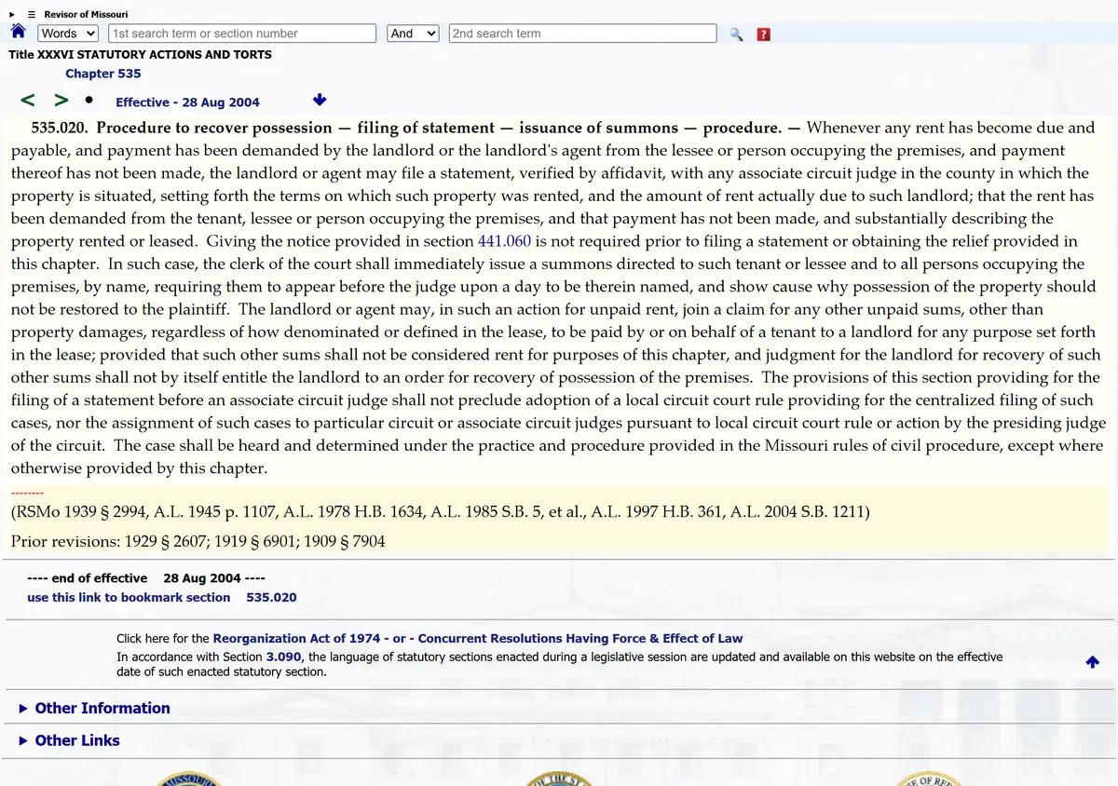Open the Words search type dropdown
This screenshot has height=786, width=1118.
(68, 34)
